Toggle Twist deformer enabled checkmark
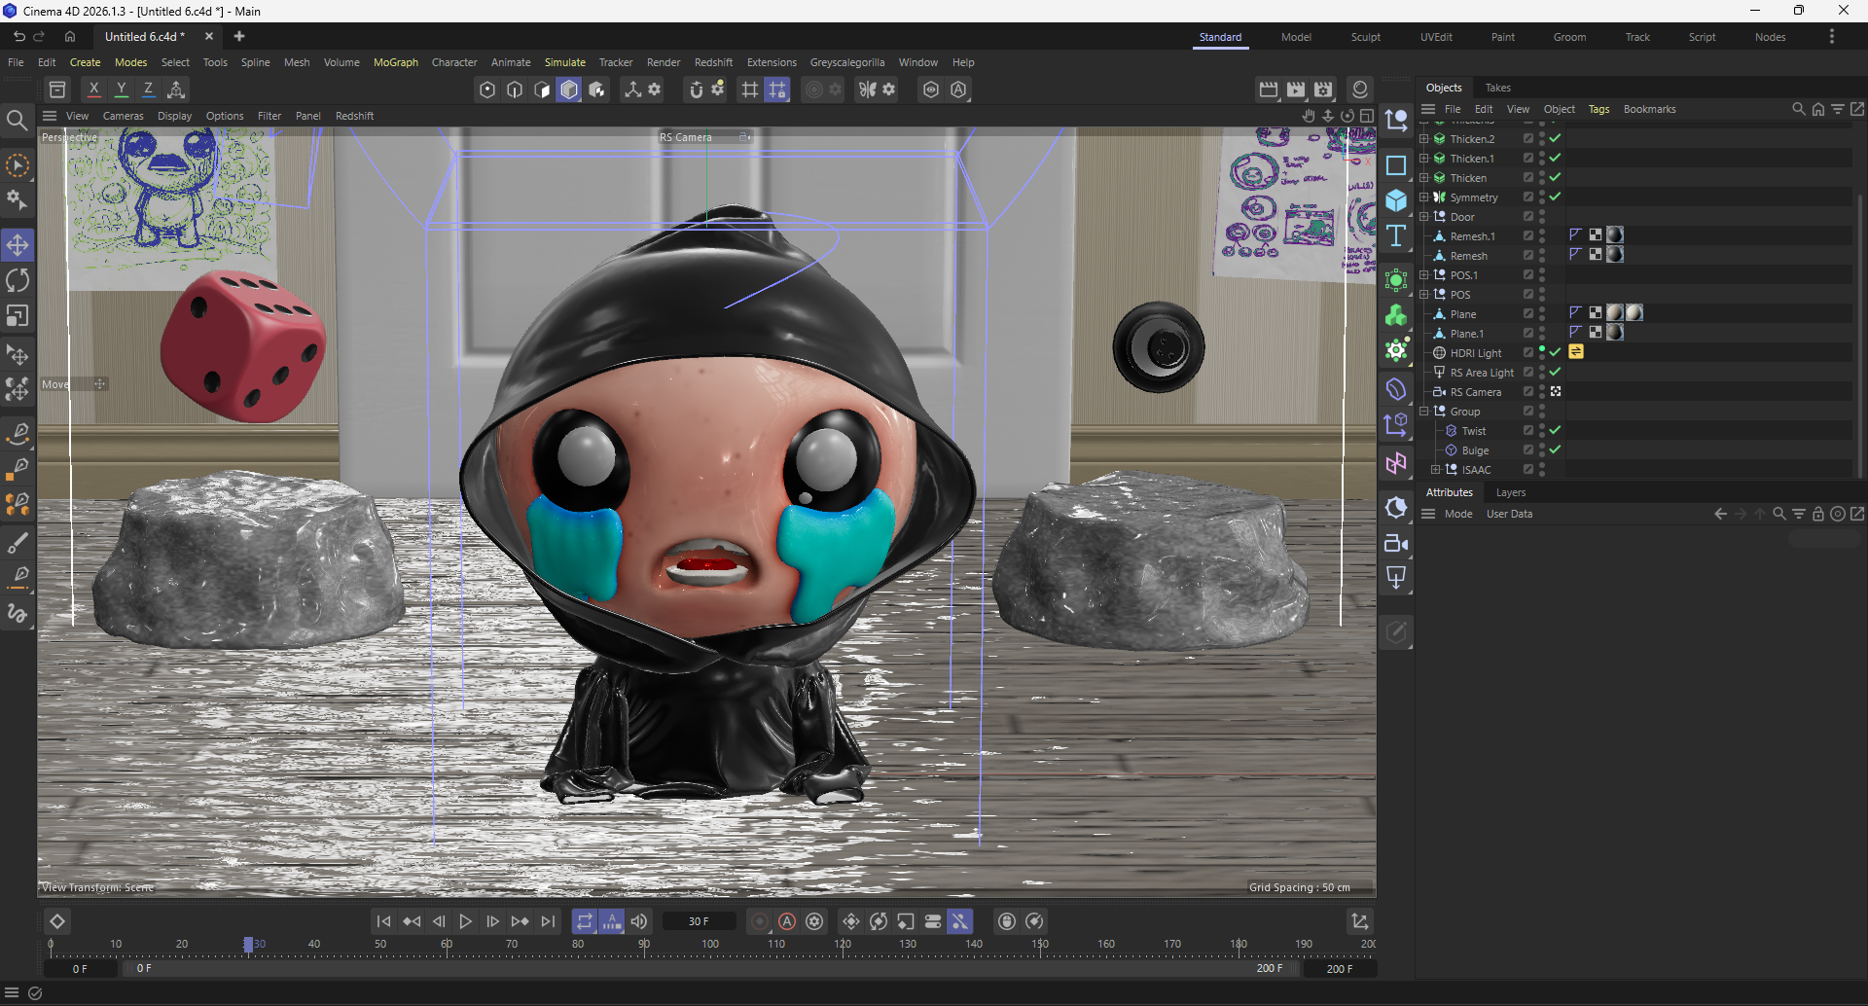The image size is (1868, 1006). (1555, 430)
